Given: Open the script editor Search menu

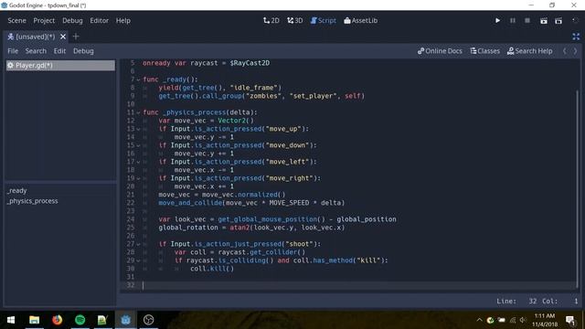Looking at the screenshot, I should 36,51.
